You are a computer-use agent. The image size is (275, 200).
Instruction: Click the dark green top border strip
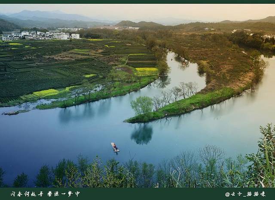(137, 2)
